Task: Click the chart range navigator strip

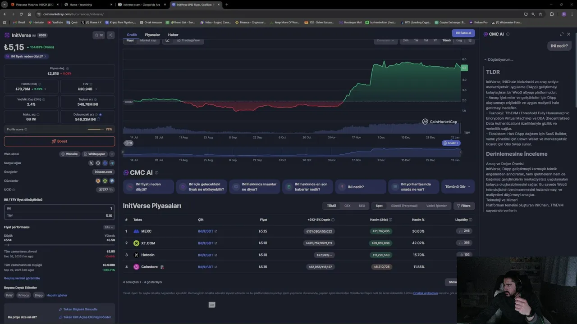Action: tap(292, 152)
